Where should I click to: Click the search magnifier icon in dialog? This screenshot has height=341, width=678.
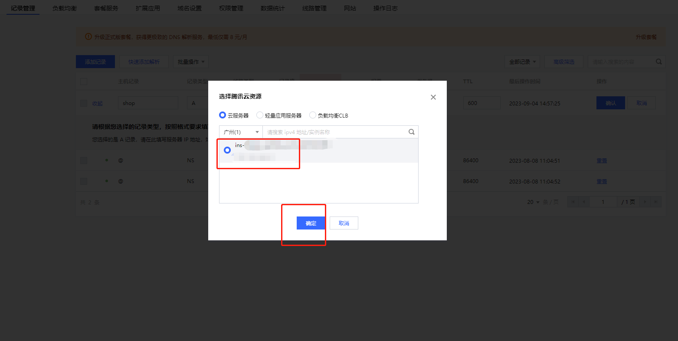point(411,132)
